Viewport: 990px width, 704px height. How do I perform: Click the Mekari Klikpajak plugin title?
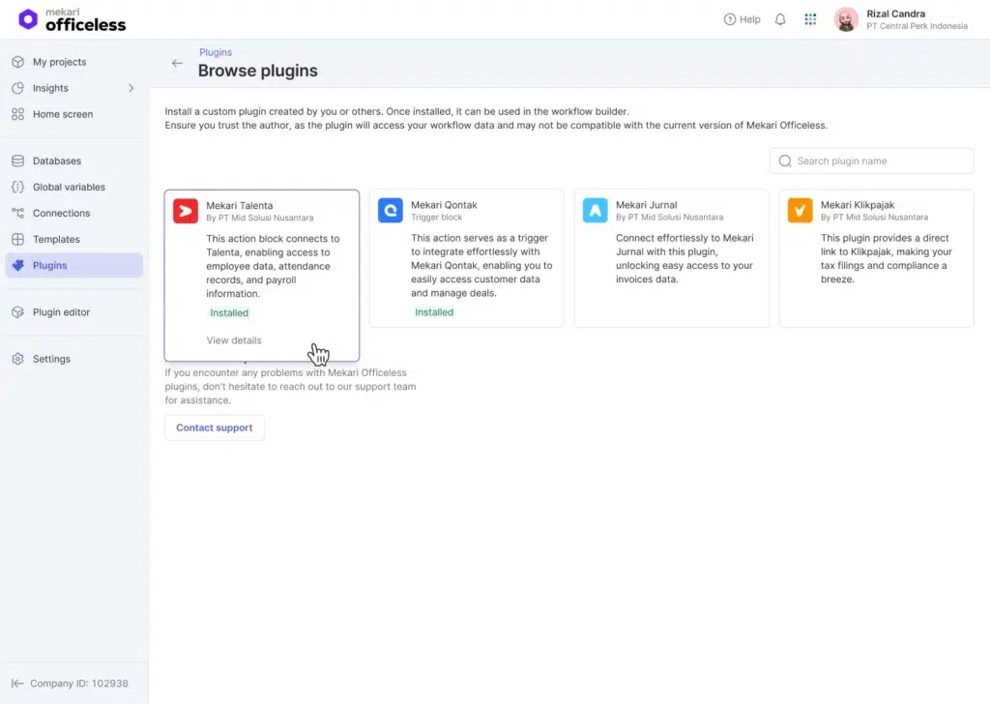click(x=858, y=205)
